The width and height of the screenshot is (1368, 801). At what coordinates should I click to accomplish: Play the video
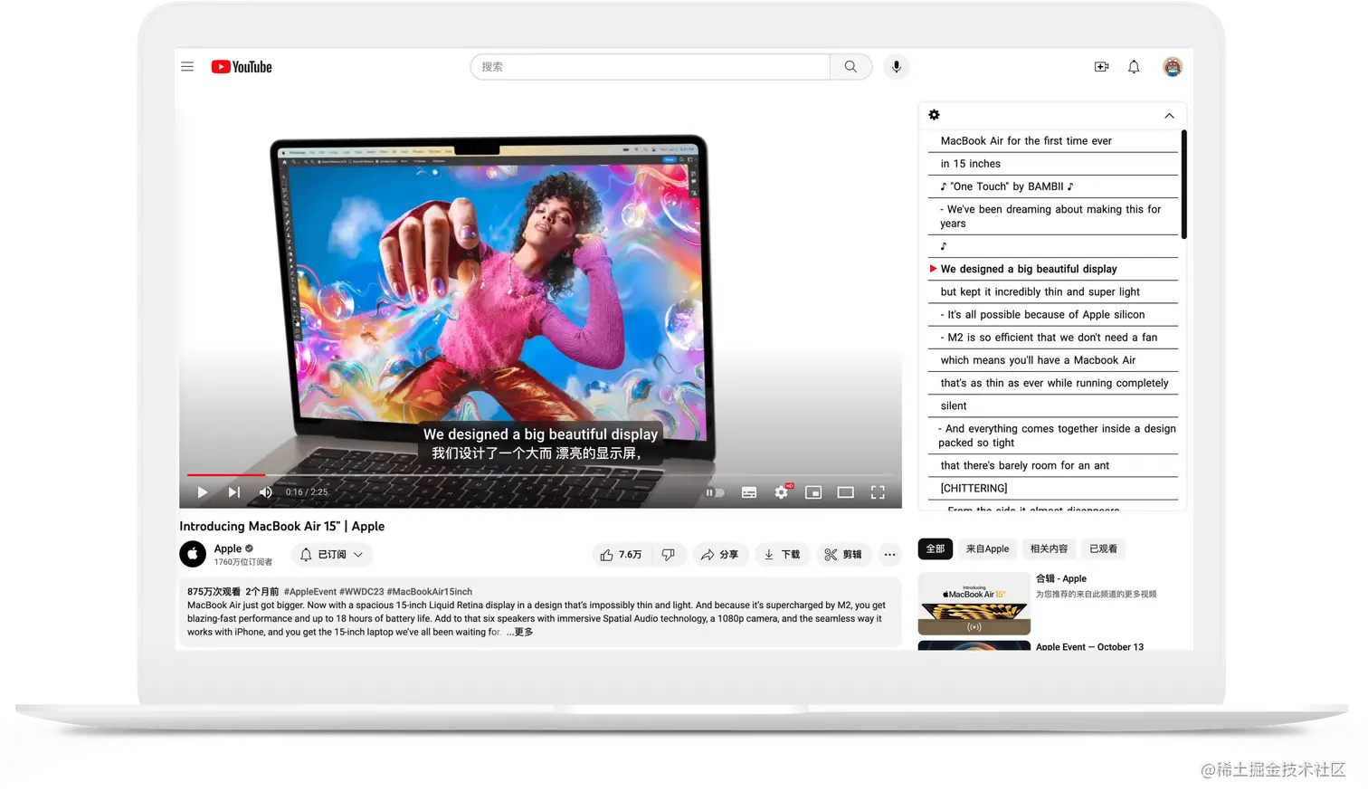[x=203, y=492]
